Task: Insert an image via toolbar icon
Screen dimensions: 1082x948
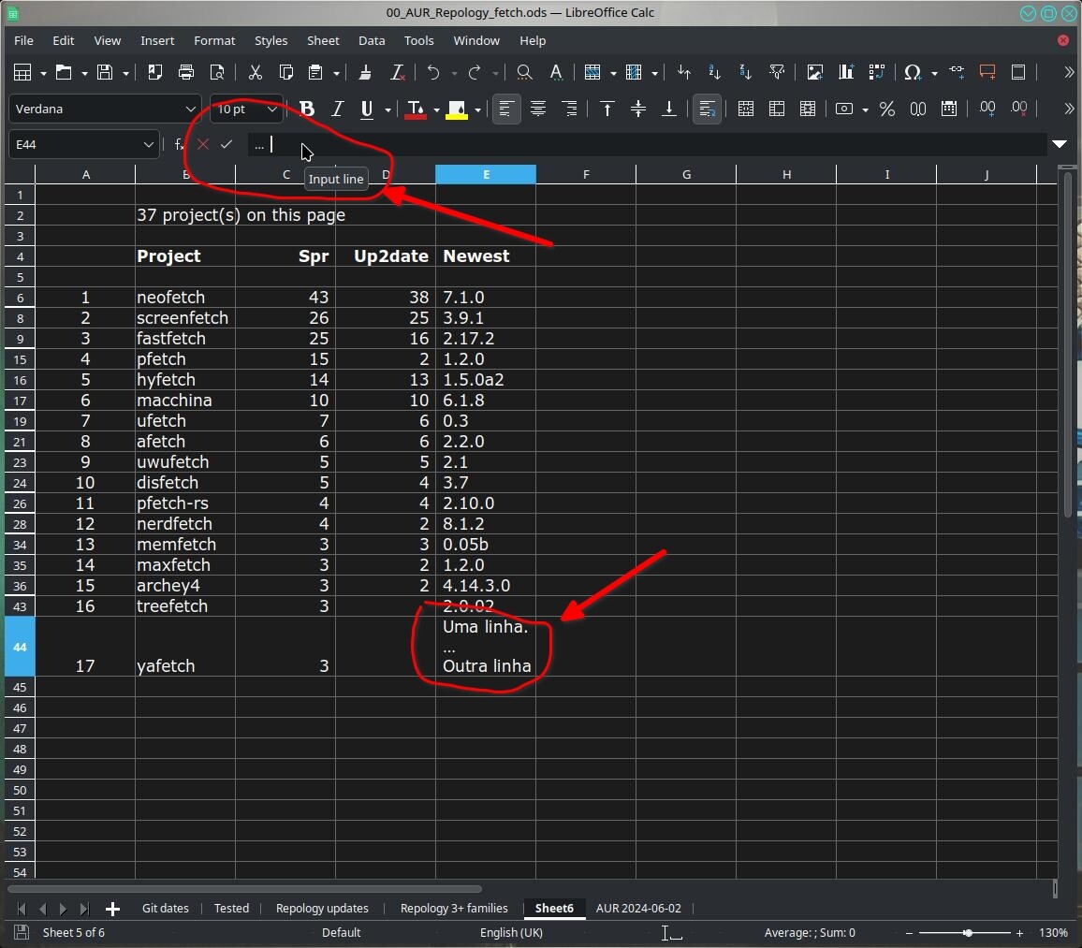Action: [815, 72]
